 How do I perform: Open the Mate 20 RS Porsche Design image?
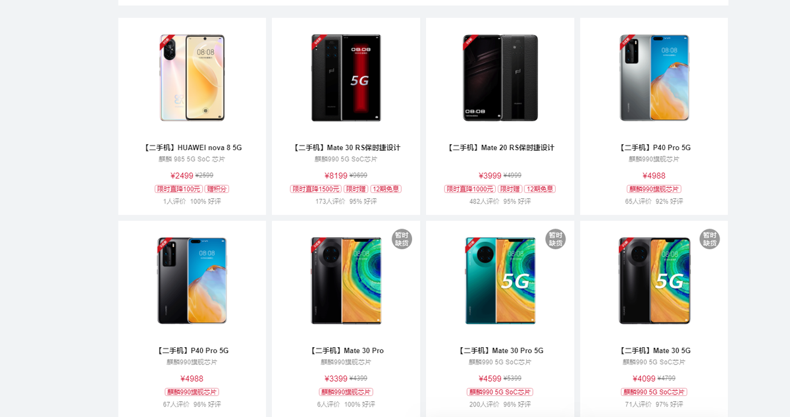[x=500, y=78]
